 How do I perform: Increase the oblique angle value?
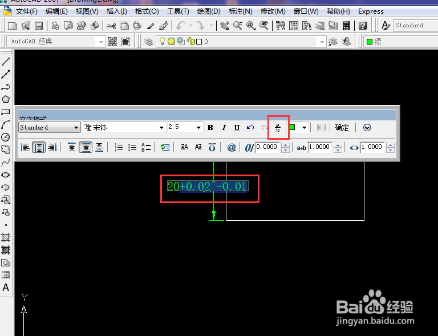(x=285, y=145)
